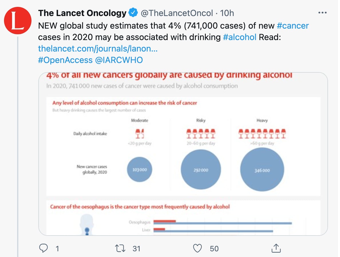Click the blue verified badge
Screen dimensions: 340x257
click(x=133, y=13)
